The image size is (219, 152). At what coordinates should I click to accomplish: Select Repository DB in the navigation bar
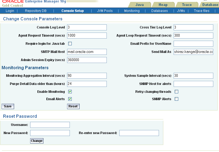click(x=36, y=11)
